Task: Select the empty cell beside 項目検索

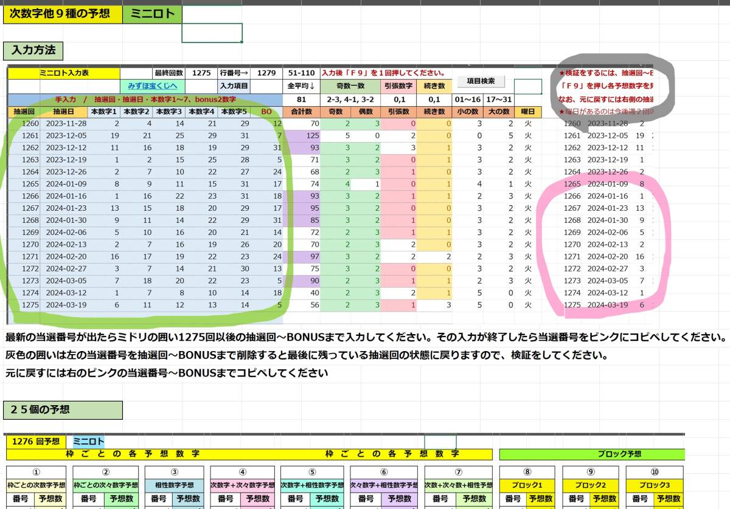Action: coord(527,86)
